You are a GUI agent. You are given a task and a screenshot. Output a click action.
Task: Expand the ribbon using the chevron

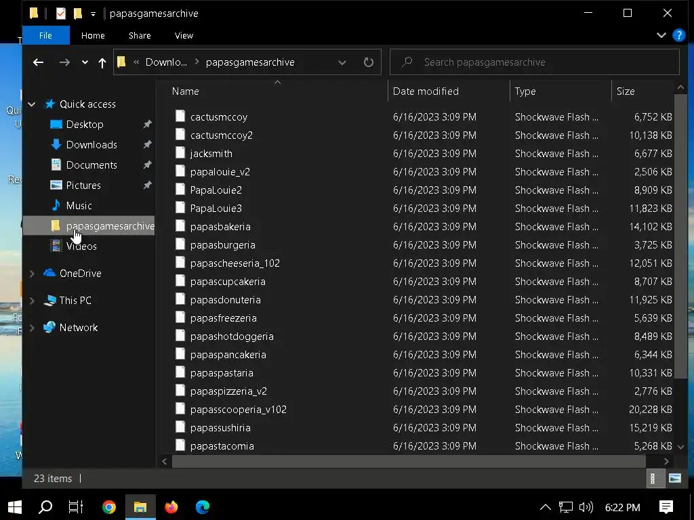(x=661, y=35)
